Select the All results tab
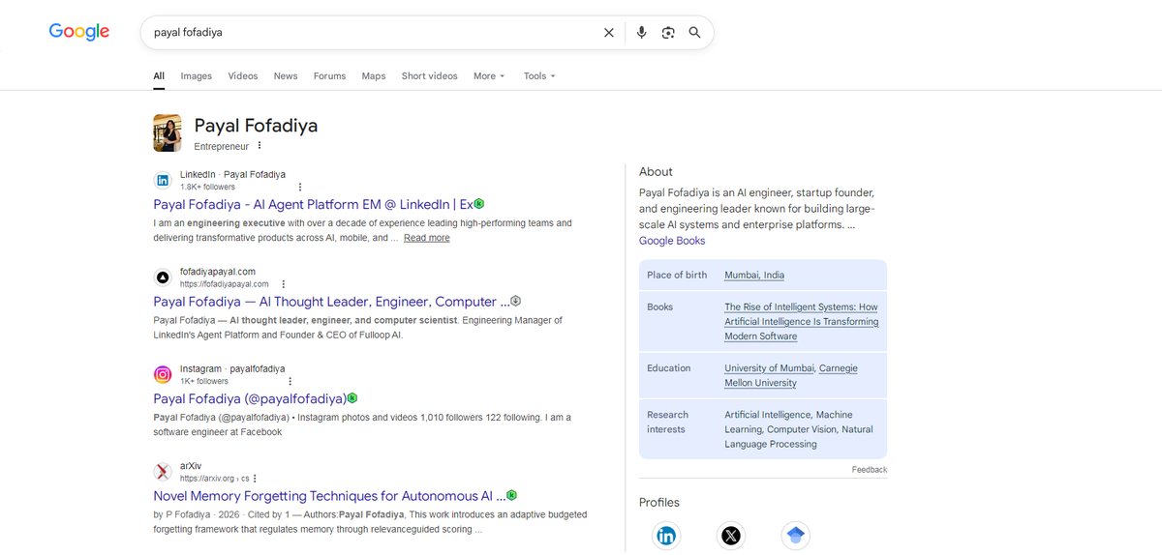Viewport: 1162px width, 555px height. (159, 76)
